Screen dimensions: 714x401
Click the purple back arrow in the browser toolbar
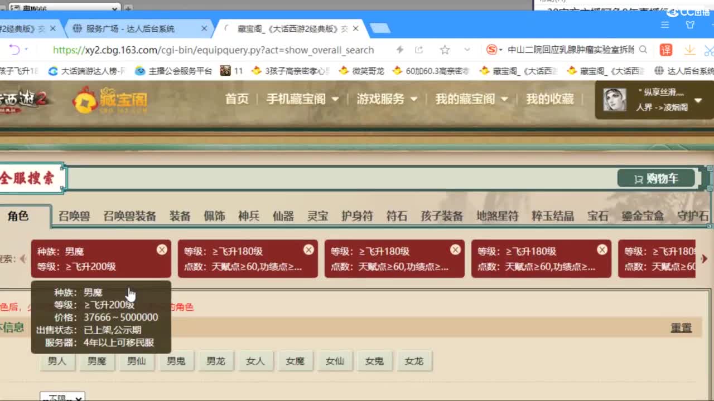click(x=14, y=50)
